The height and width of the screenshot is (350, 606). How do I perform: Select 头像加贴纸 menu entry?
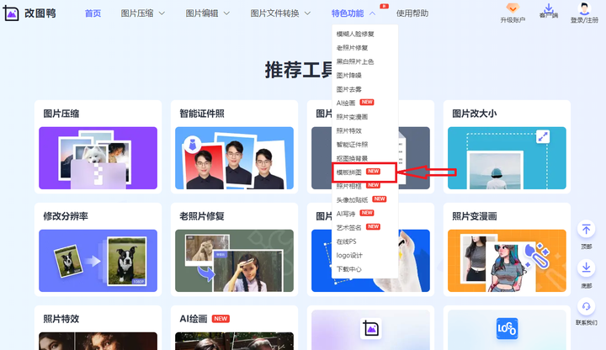(352, 199)
